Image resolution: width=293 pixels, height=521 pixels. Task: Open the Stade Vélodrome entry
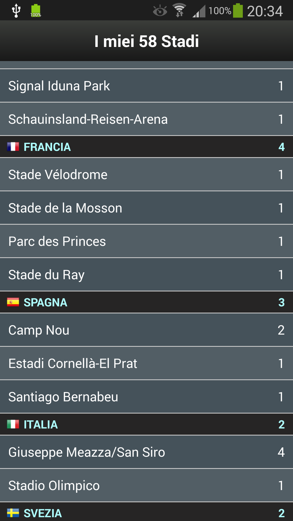tap(146, 174)
